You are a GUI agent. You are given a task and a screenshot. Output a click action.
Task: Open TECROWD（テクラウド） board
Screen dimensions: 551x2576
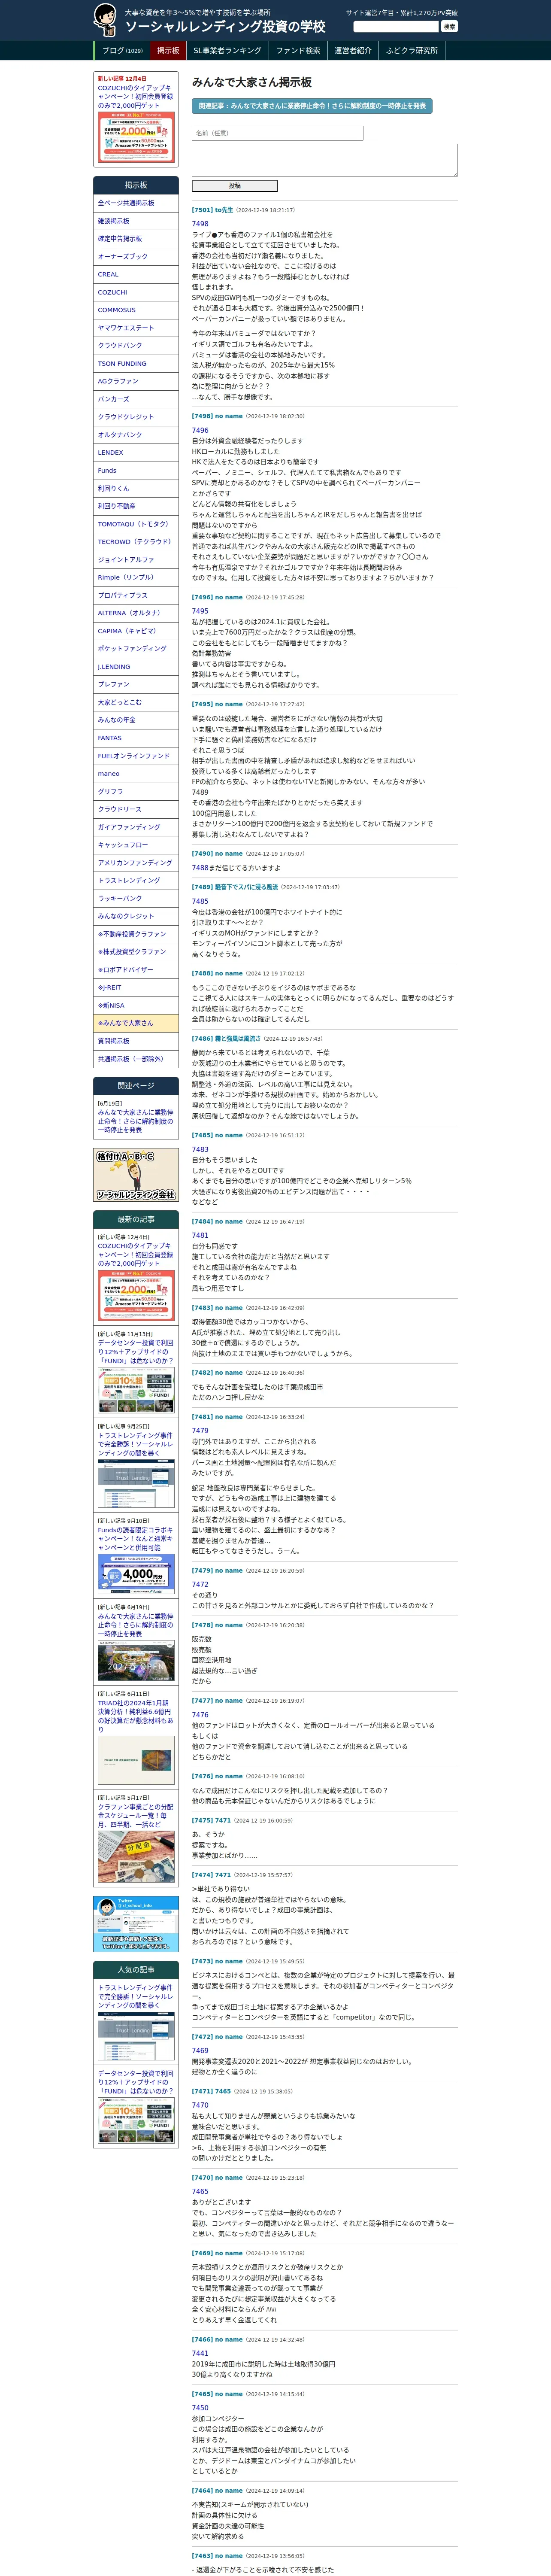point(136,542)
